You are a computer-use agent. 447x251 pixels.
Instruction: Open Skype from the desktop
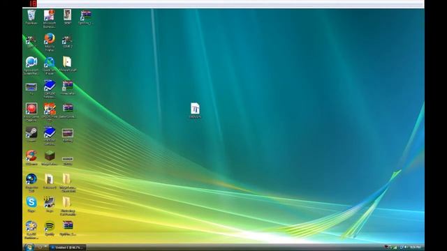(x=31, y=204)
